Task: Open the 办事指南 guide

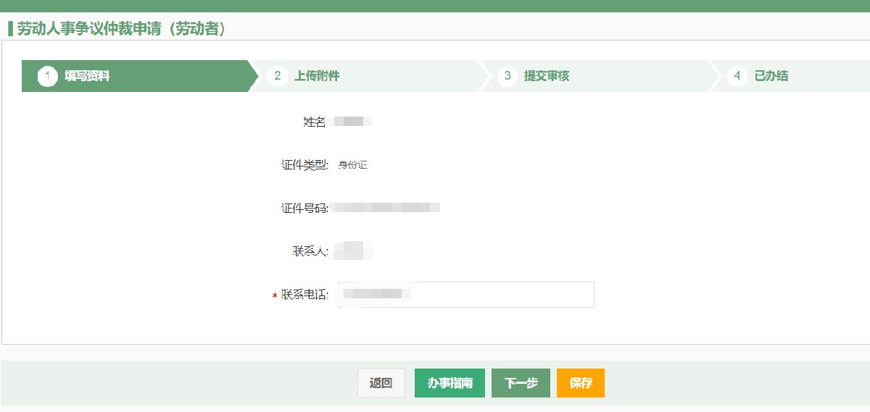Action: [449, 383]
